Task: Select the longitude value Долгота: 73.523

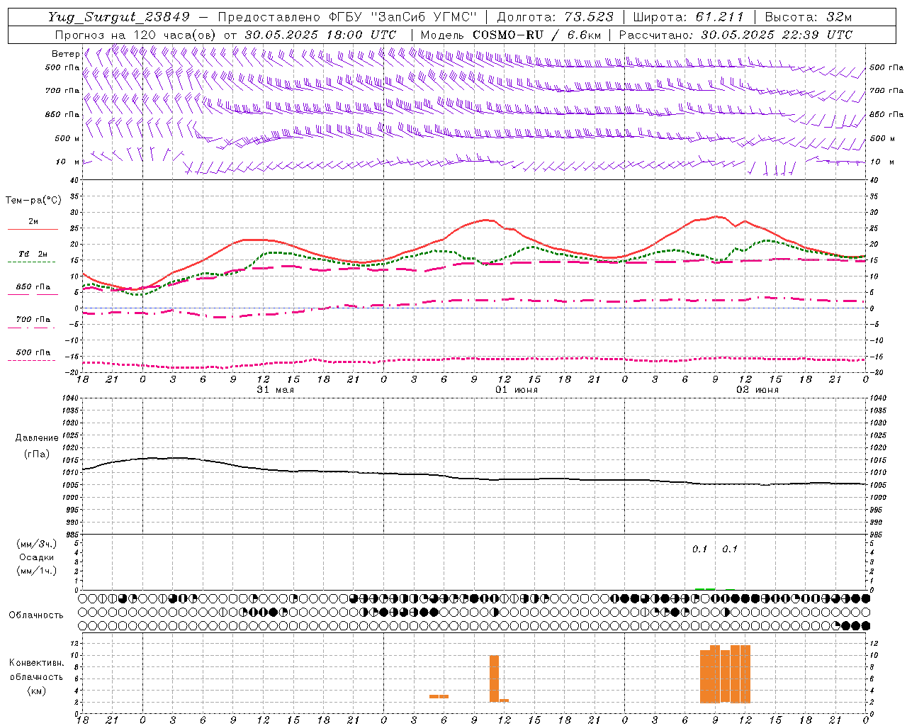Action: (555, 17)
